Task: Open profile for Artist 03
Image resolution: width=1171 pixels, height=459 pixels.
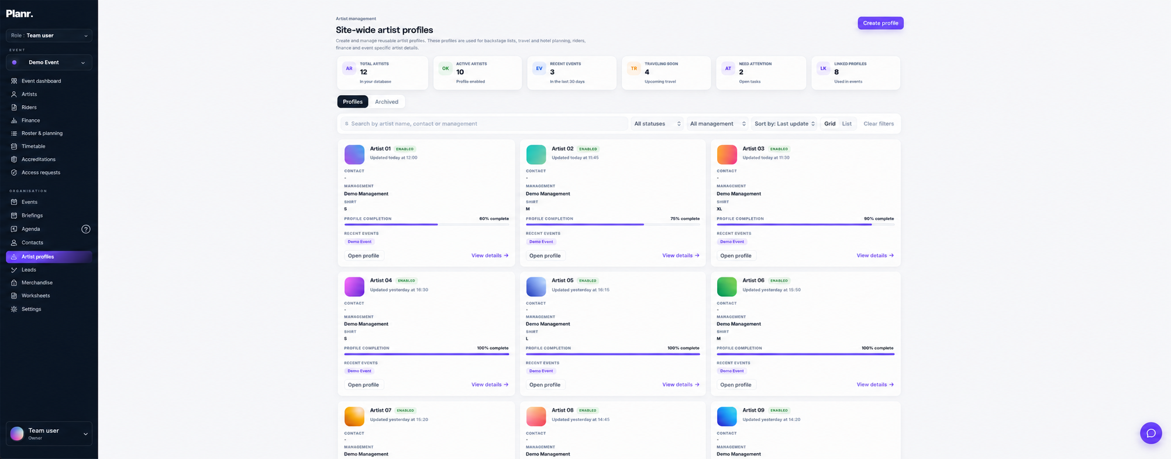Action: click(x=736, y=256)
